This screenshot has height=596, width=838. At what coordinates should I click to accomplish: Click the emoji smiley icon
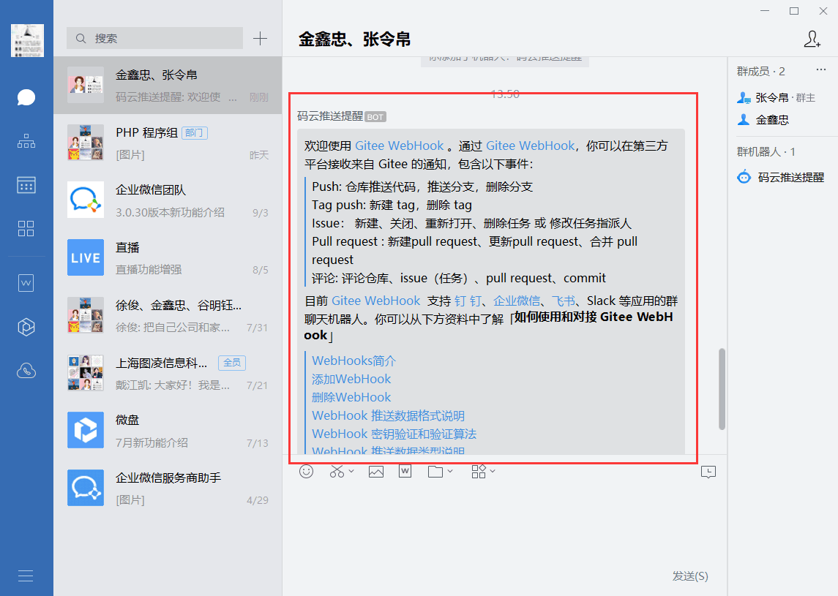click(307, 472)
